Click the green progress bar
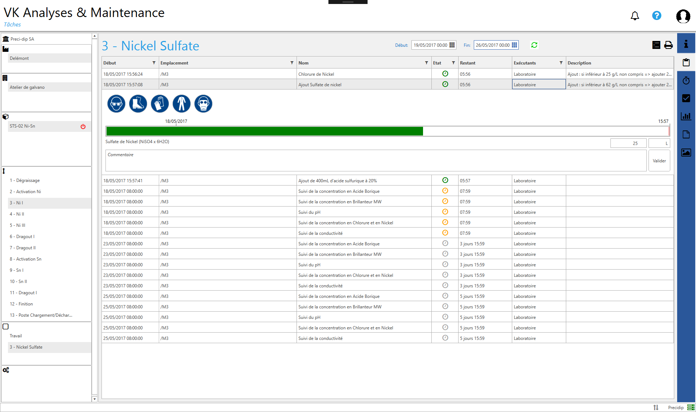The height and width of the screenshot is (412, 696). (265, 131)
